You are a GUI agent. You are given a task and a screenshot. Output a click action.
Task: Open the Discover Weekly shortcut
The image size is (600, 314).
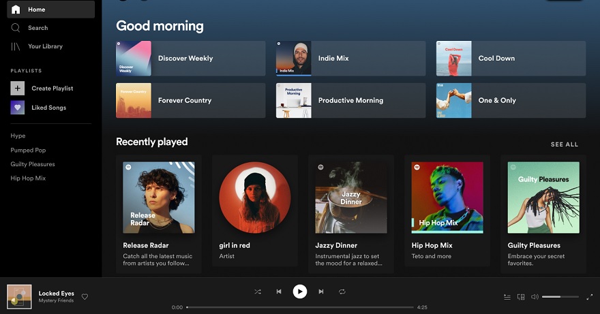click(190, 58)
